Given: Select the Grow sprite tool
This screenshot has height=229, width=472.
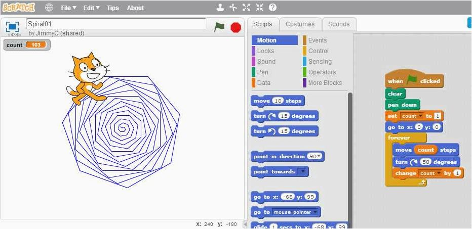Looking at the screenshot, I should pos(246,8).
